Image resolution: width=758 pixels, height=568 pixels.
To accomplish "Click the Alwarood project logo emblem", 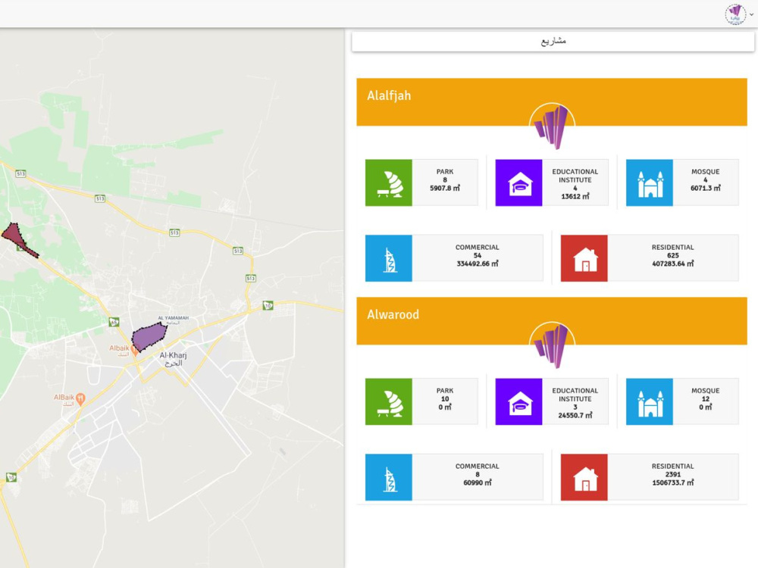I will pyautogui.click(x=552, y=345).
